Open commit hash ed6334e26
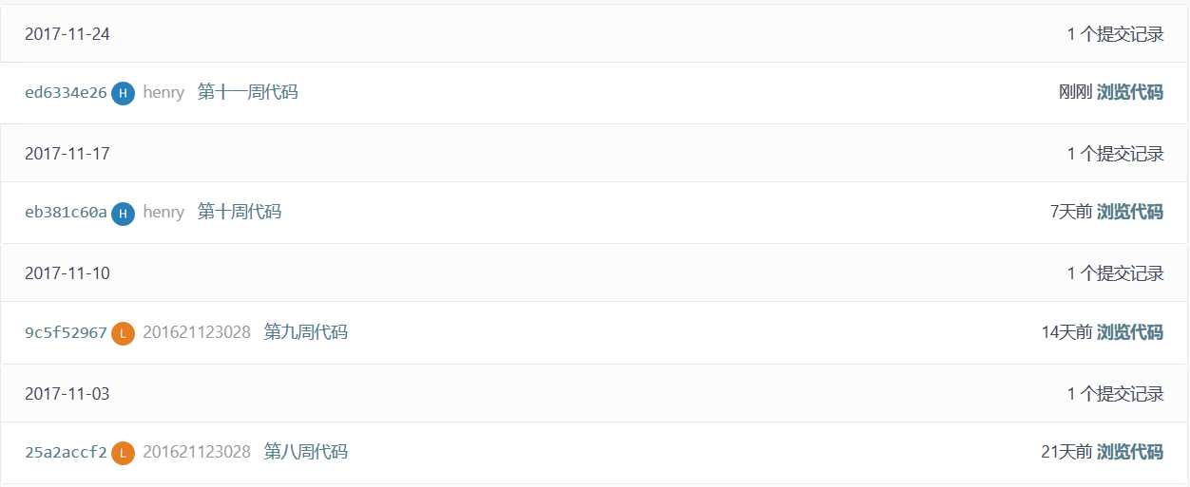The width and height of the screenshot is (1190, 487). pos(66,93)
